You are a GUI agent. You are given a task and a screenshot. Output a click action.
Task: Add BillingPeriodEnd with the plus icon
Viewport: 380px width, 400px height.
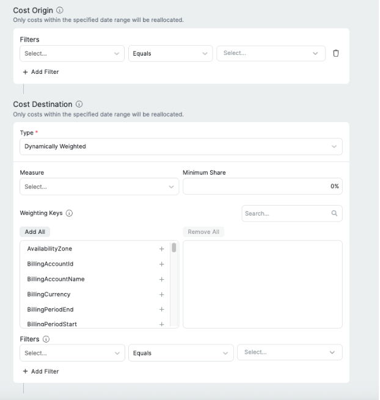(161, 310)
